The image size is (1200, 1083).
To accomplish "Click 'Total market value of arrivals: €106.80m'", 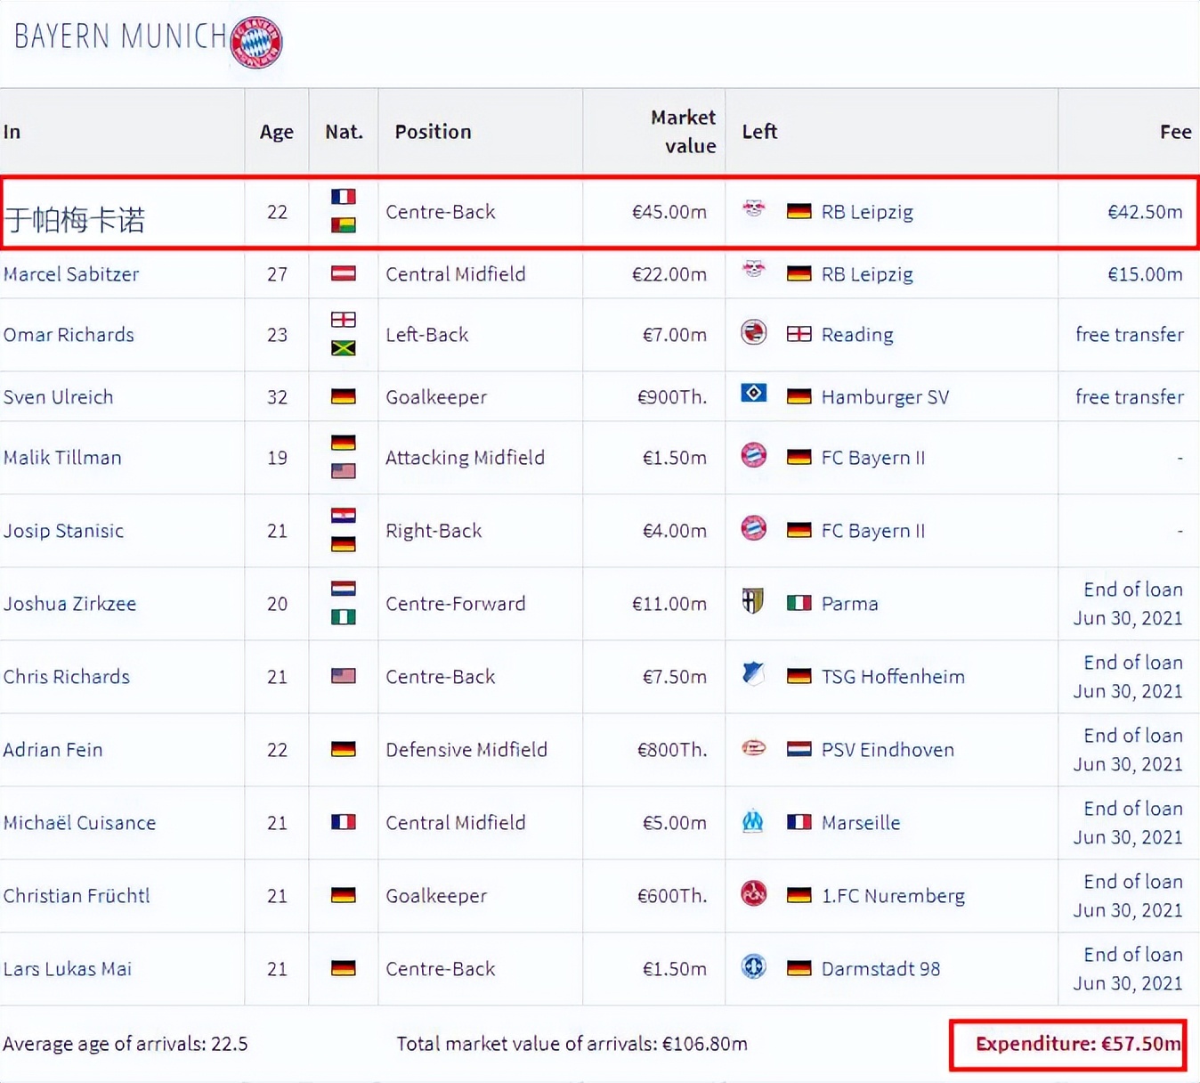I will (x=572, y=1044).
